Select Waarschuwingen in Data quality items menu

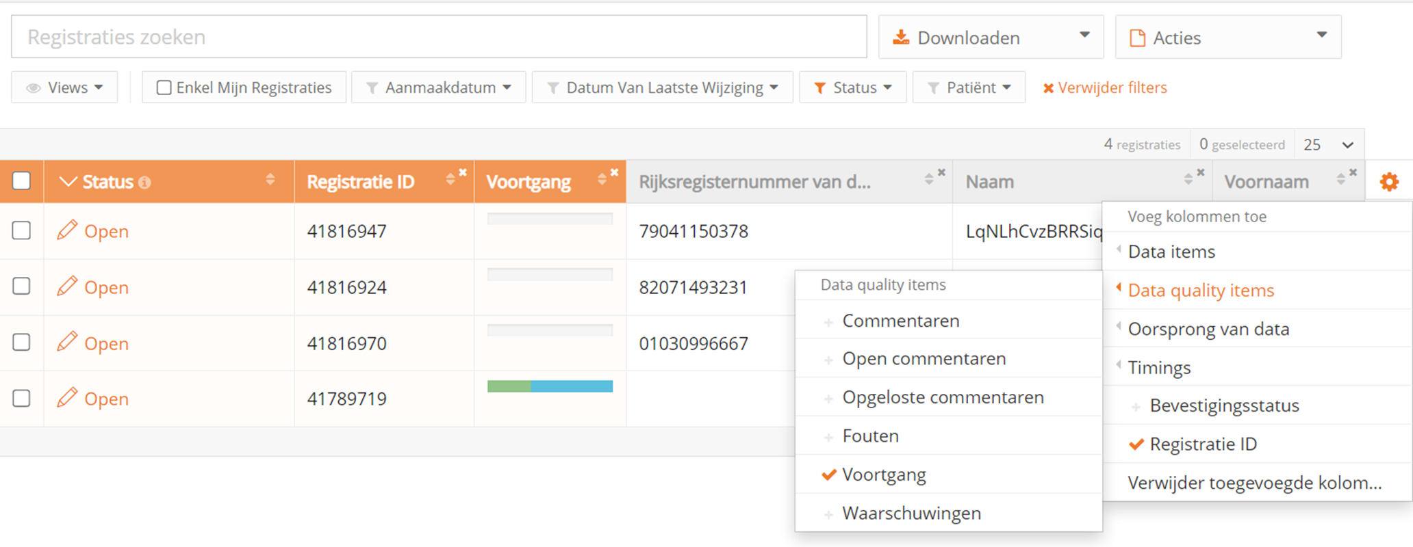click(911, 513)
